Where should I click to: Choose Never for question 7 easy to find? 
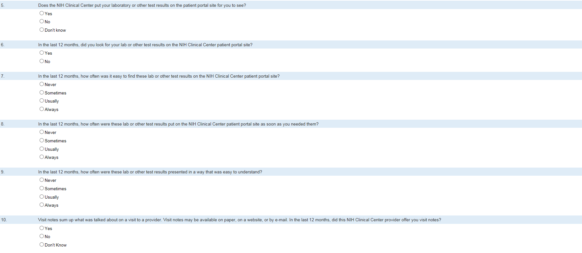42,84
